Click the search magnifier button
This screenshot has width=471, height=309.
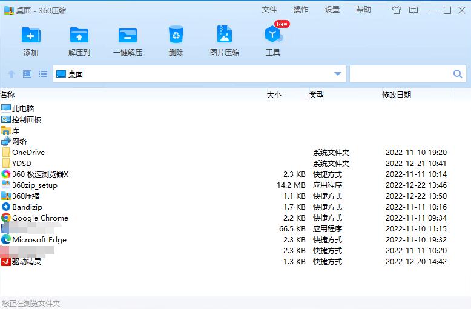pyautogui.click(x=458, y=74)
